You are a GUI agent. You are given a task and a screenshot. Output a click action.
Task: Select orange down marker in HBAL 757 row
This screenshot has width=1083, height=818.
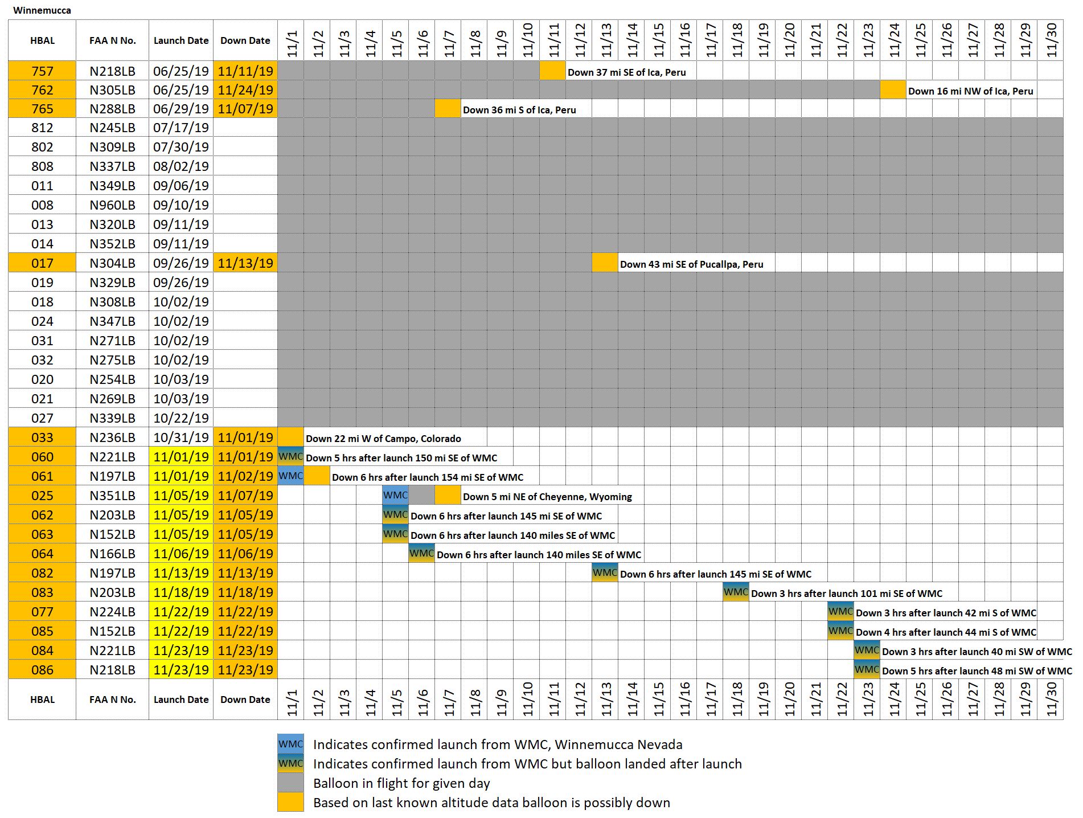552,71
